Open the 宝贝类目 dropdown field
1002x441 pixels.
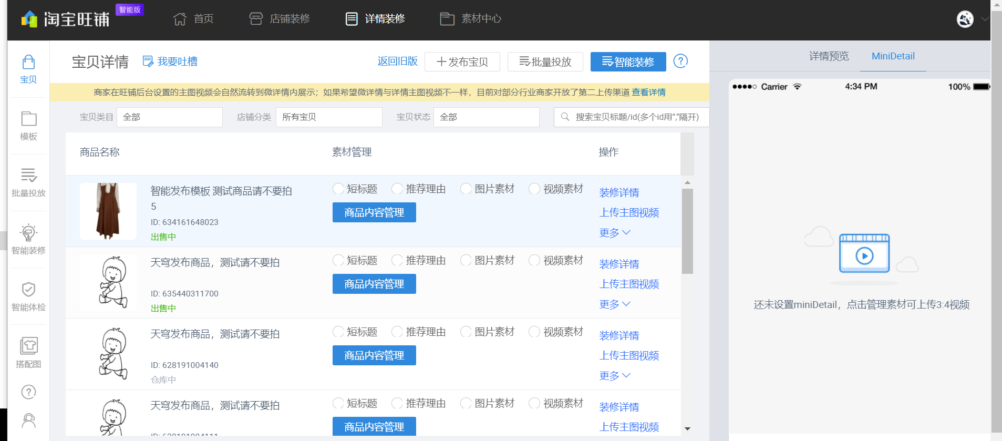170,117
